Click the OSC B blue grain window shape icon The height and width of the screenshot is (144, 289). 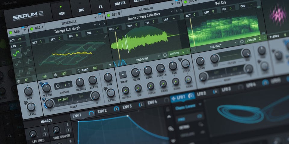tap(120, 63)
